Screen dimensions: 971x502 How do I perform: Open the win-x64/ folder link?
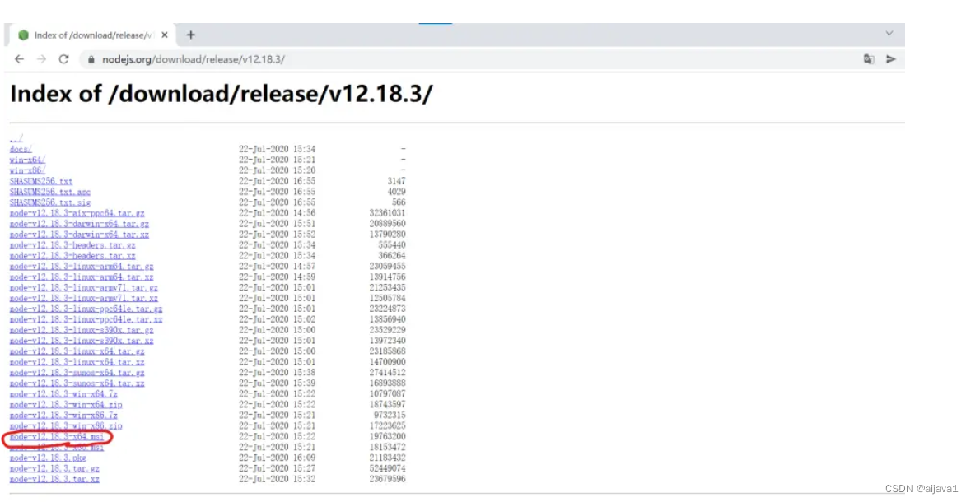click(27, 160)
